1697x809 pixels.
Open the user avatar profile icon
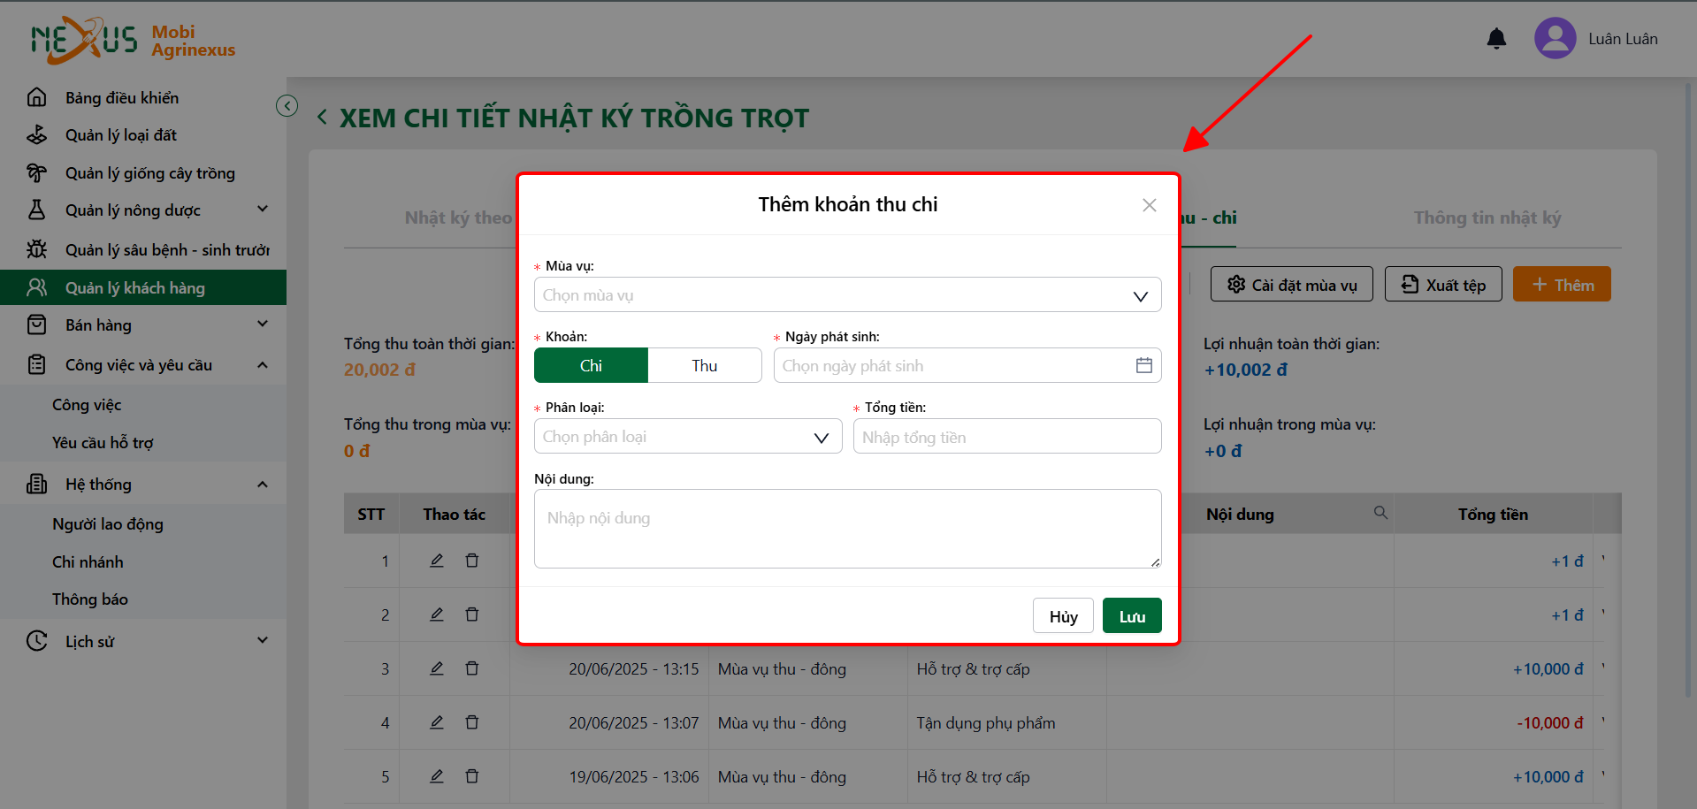[x=1555, y=39]
